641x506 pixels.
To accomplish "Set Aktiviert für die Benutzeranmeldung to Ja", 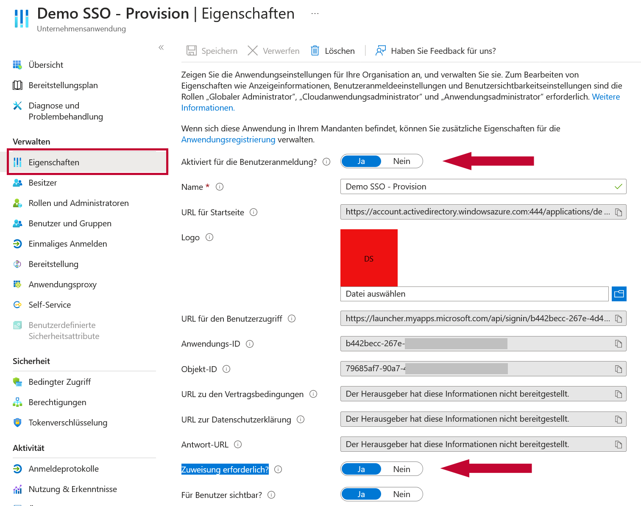I will 361,161.
